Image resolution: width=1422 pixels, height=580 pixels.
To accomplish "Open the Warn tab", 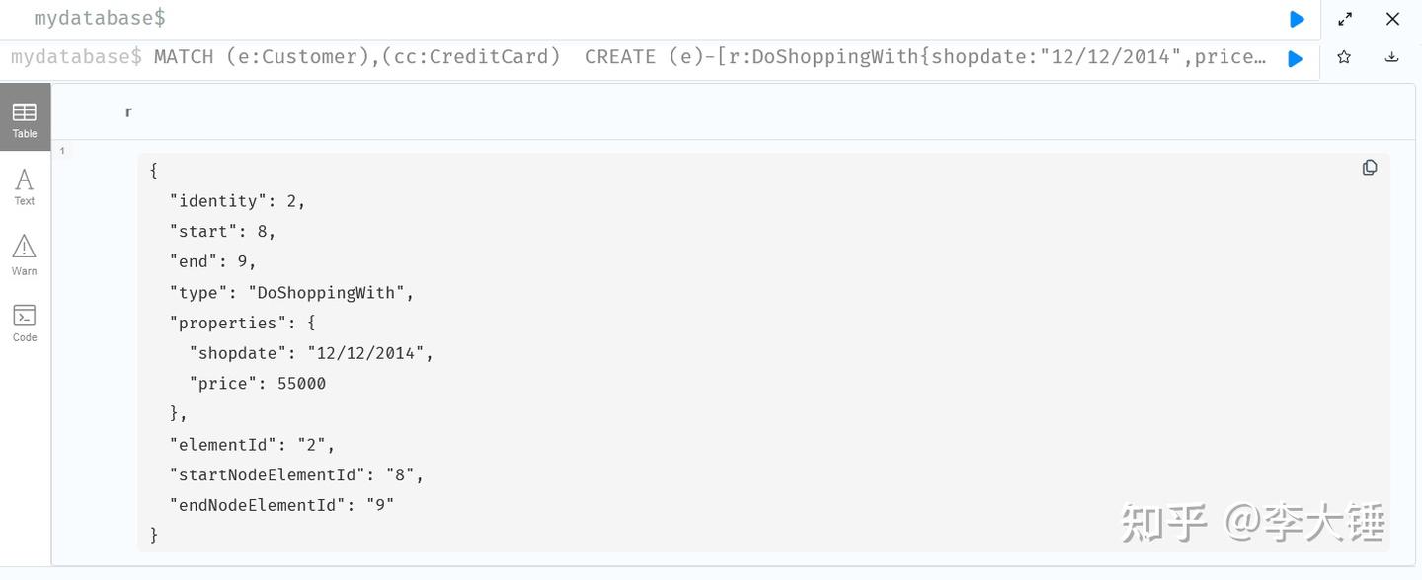I will (25, 254).
